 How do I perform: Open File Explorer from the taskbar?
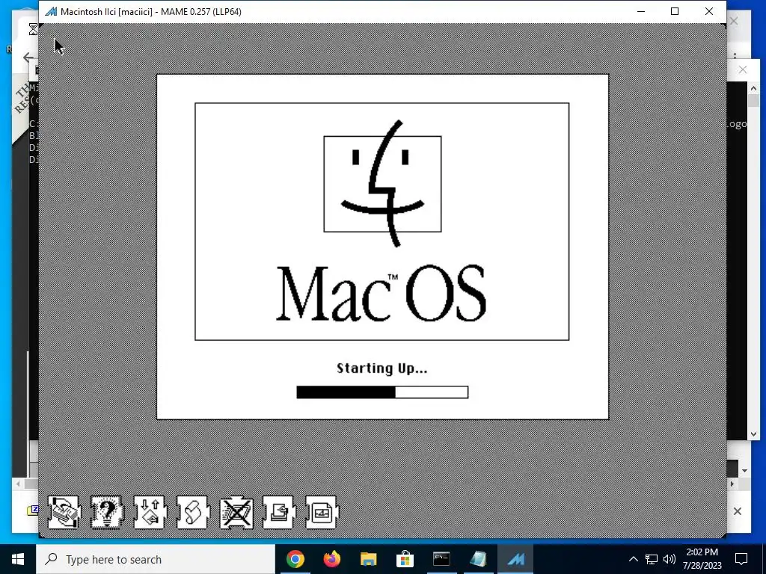[368, 559]
